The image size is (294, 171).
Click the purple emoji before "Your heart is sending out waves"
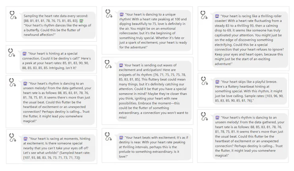click(121, 65)
